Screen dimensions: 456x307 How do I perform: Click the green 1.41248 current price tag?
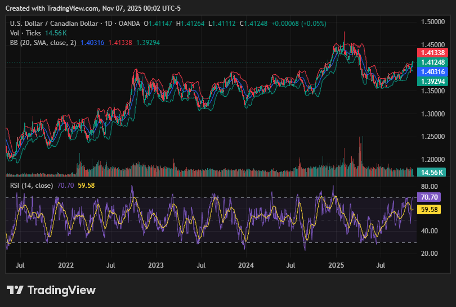(434, 62)
